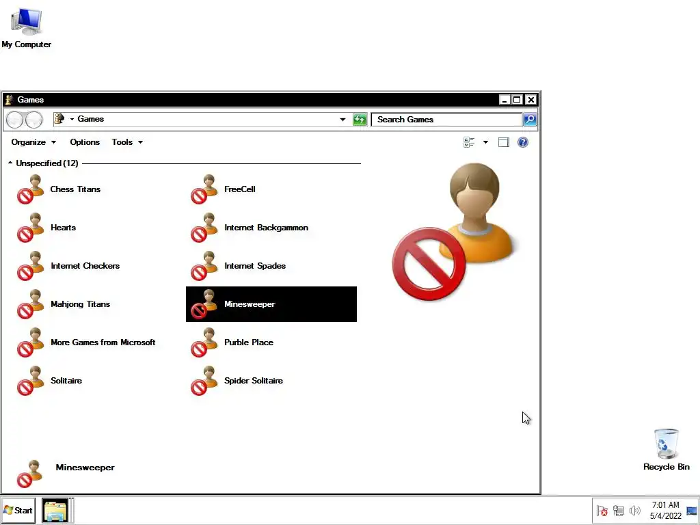Image resolution: width=700 pixels, height=525 pixels.
Task: Click the Explorer taskbar button
Action: pos(55,510)
